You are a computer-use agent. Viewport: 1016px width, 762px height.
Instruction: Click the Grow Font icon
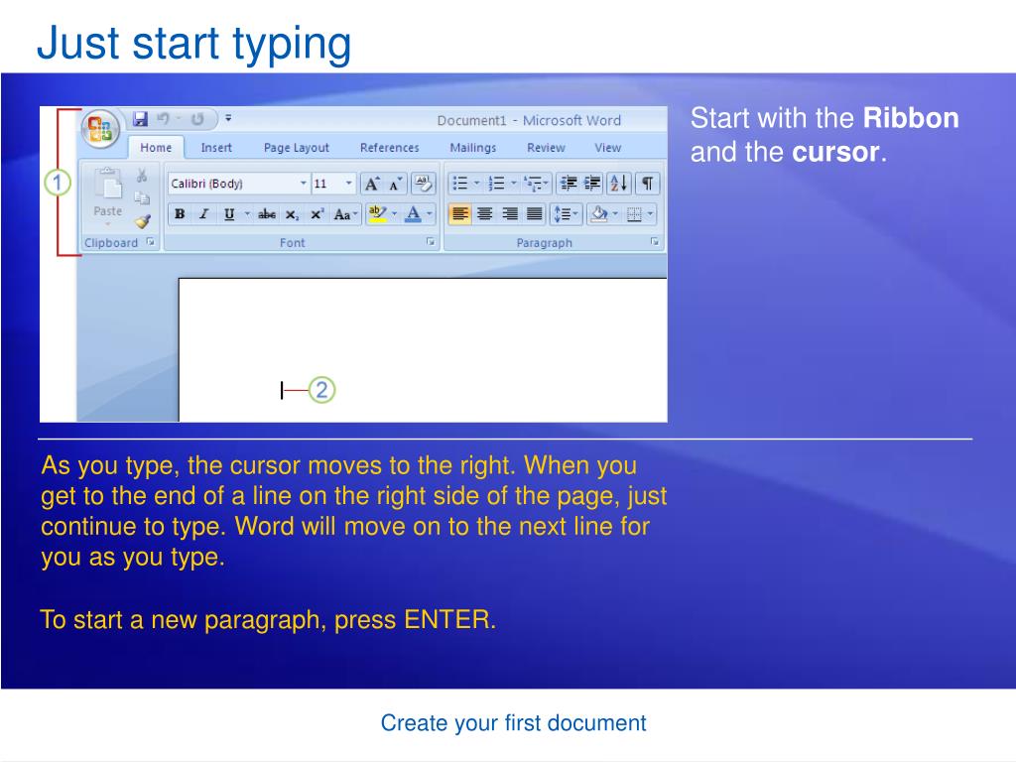pyautogui.click(x=372, y=184)
